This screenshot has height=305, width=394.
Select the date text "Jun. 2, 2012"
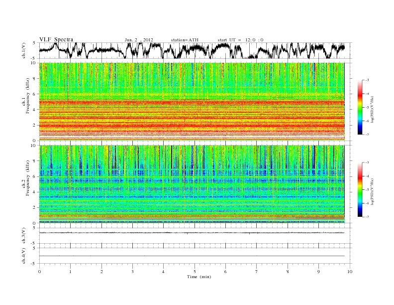pyautogui.click(x=139, y=40)
